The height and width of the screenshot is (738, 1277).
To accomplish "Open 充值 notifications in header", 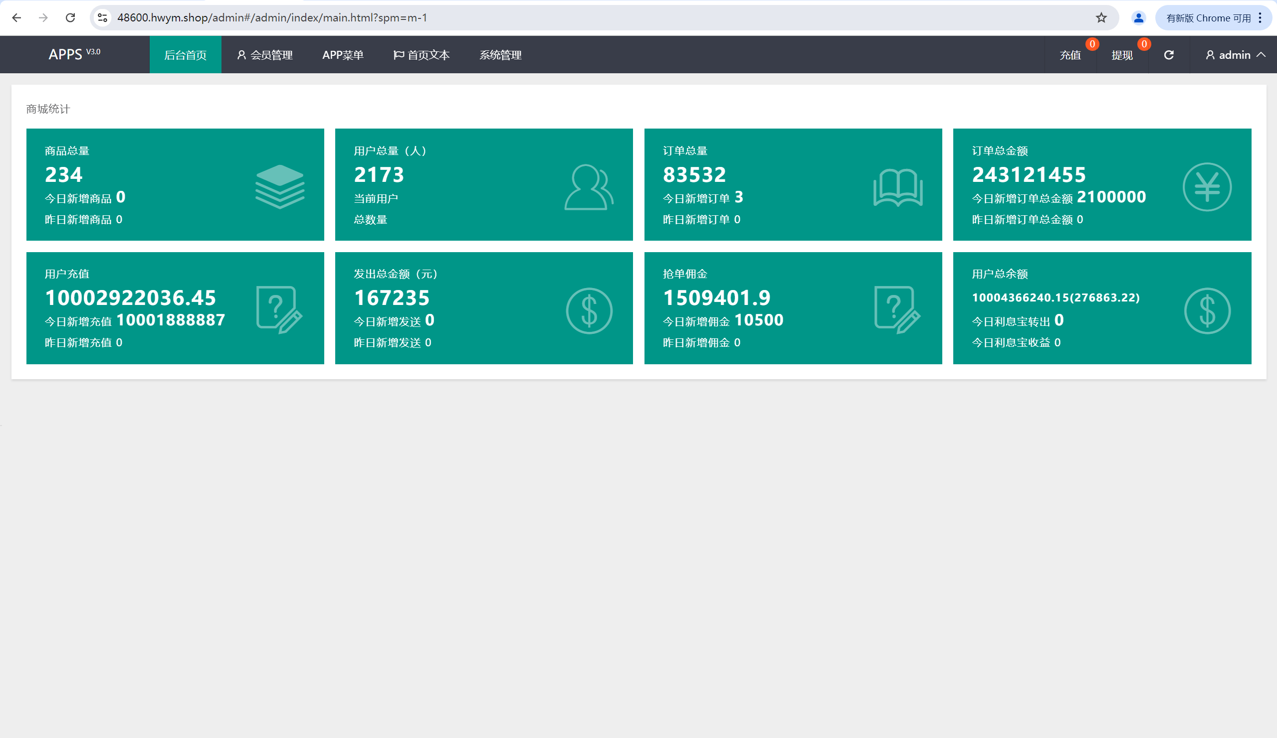I will [x=1070, y=55].
